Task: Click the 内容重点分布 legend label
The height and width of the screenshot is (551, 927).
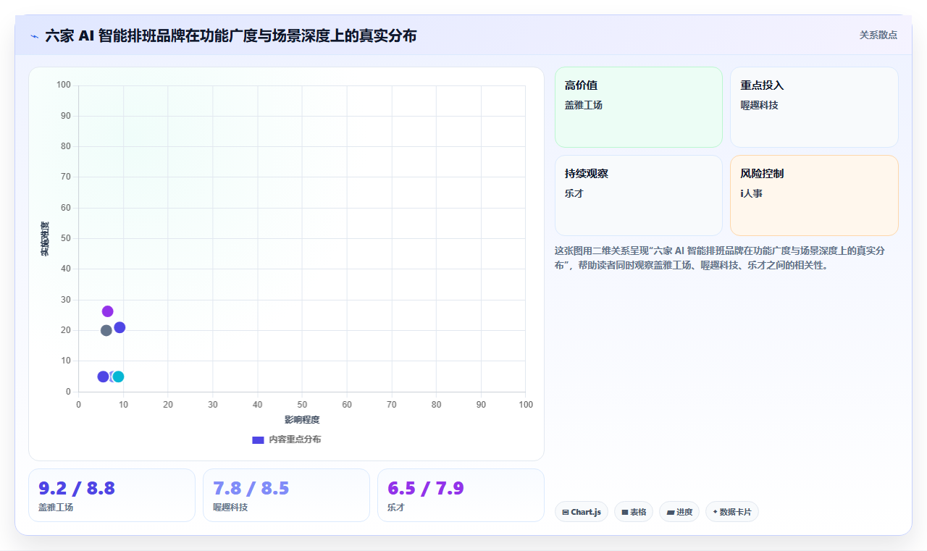Action: (295, 439)
